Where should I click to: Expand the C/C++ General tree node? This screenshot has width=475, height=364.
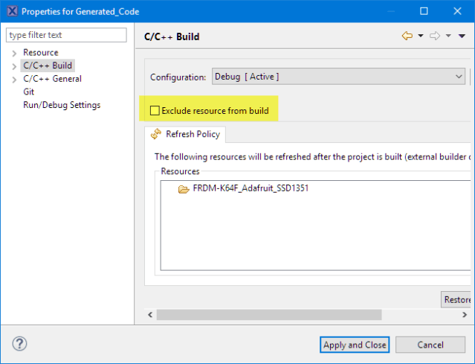pyautogui.click(x=14, y=79)
